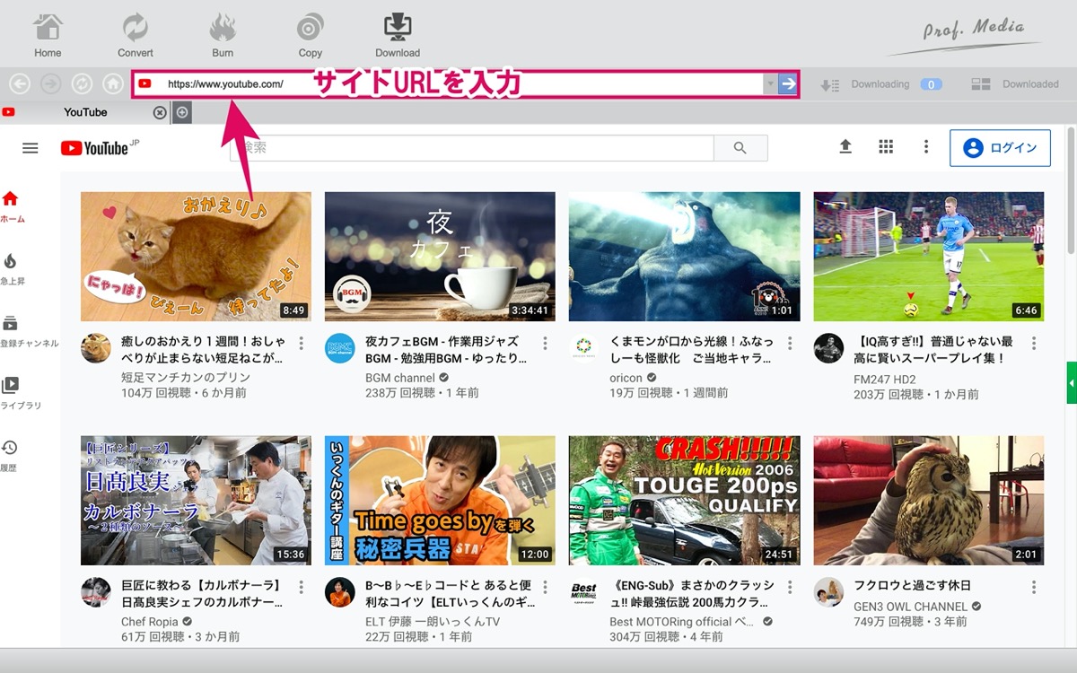The width and height of the screenshot is (1077, 673).
Task: Click the upload video icon
Action: (x=845, y=147)
